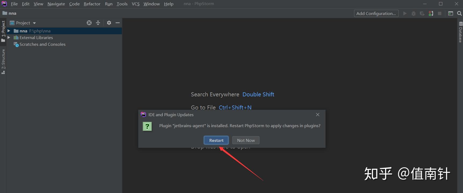
Task: Open the View menu
Action: [x=38, y=4]
